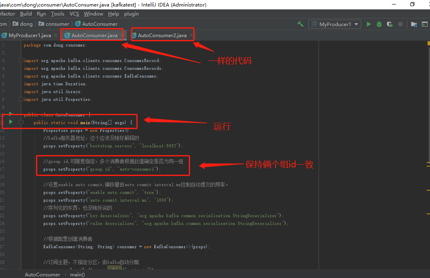The height and width of the screenshot is (278, 430).
Task: Switch to the AutoConsumer.java tab
Action: (x=94, y=35)
